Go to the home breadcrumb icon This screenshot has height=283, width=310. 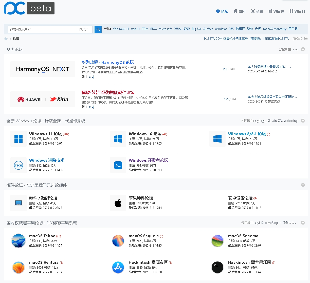pos(6,39)
